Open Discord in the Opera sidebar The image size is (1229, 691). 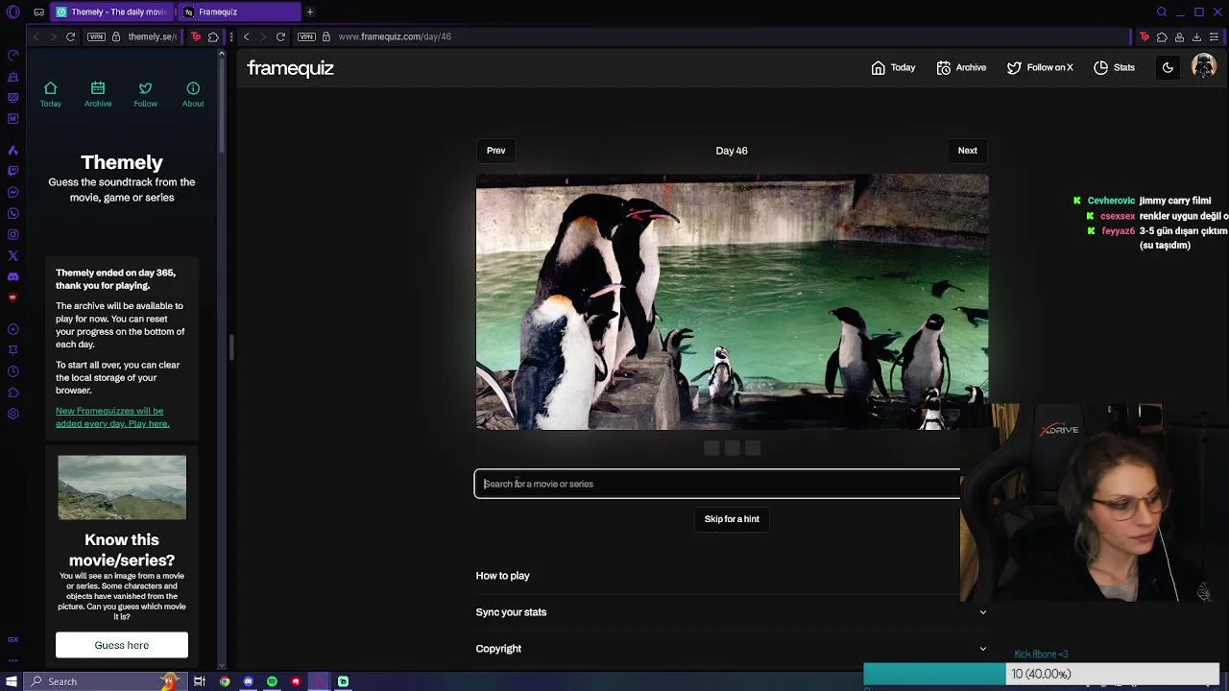point(12,276)
